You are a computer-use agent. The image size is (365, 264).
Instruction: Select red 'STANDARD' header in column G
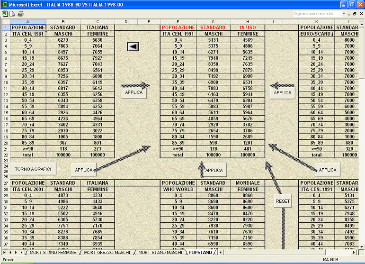213,27
